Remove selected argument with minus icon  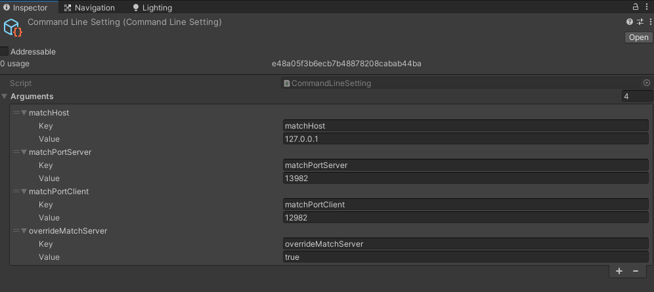click(x=636, y=271)
